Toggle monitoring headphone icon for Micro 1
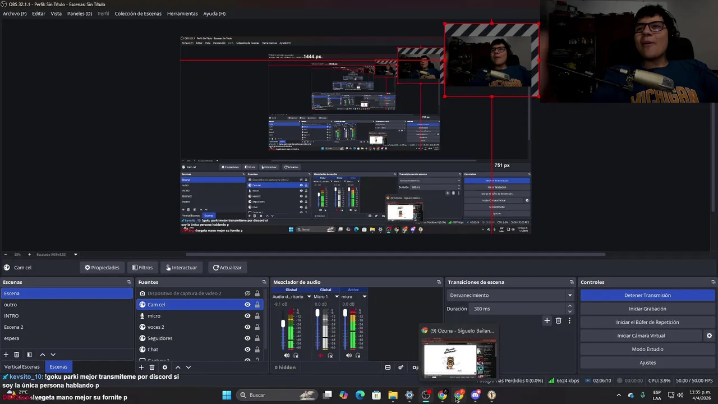The width and height of the screenshot is (718, 404). click(330, 355)
